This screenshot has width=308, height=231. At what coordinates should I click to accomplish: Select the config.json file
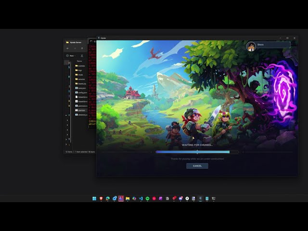(81, 92)
